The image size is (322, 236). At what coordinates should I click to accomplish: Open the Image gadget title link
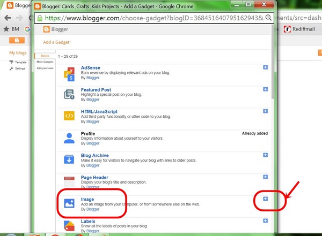tap(87, 199)
